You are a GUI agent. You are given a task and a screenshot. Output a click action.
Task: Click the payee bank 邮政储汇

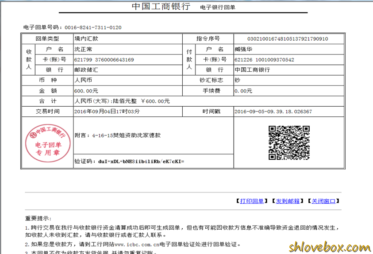(x=86, y=70)
